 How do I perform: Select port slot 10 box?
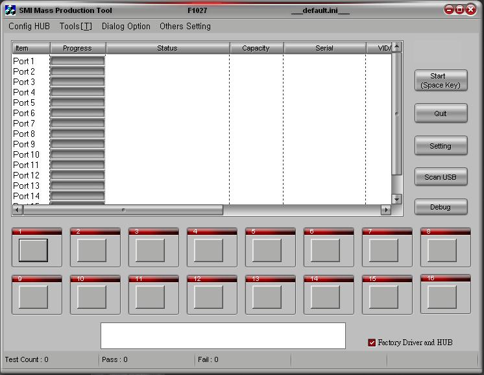[91, 297]
